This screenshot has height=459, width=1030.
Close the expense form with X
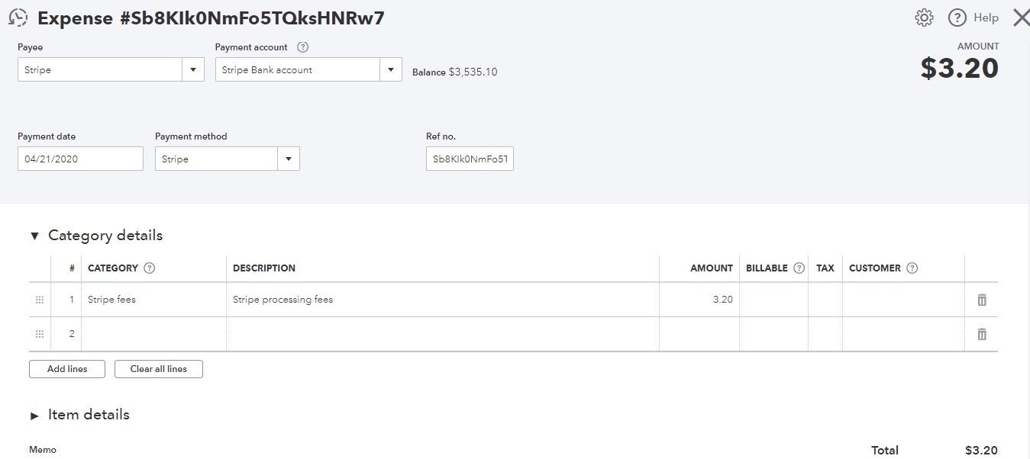(1021, 18)
